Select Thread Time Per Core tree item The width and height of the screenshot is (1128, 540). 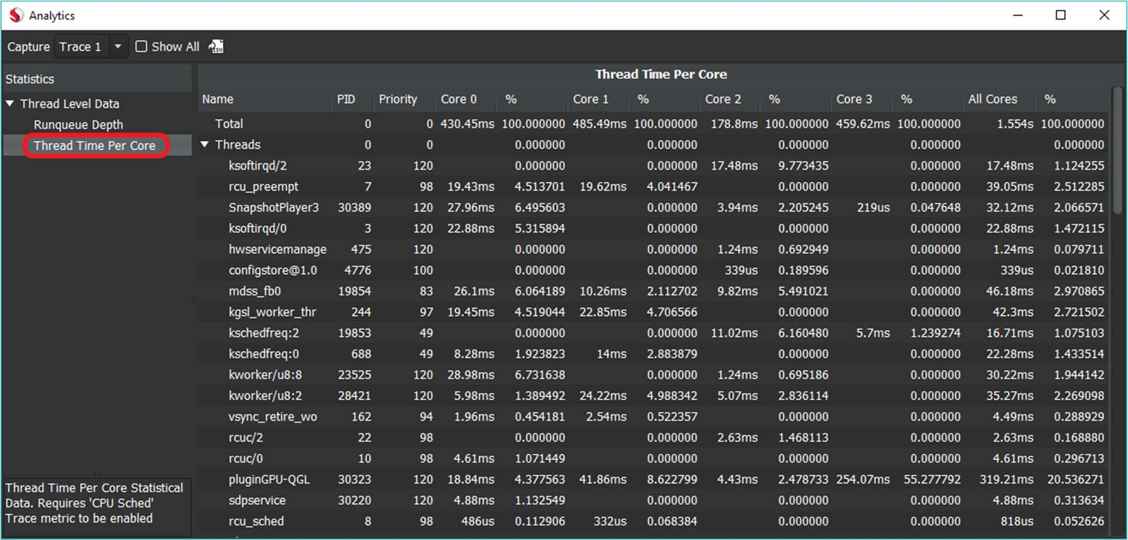95,145
